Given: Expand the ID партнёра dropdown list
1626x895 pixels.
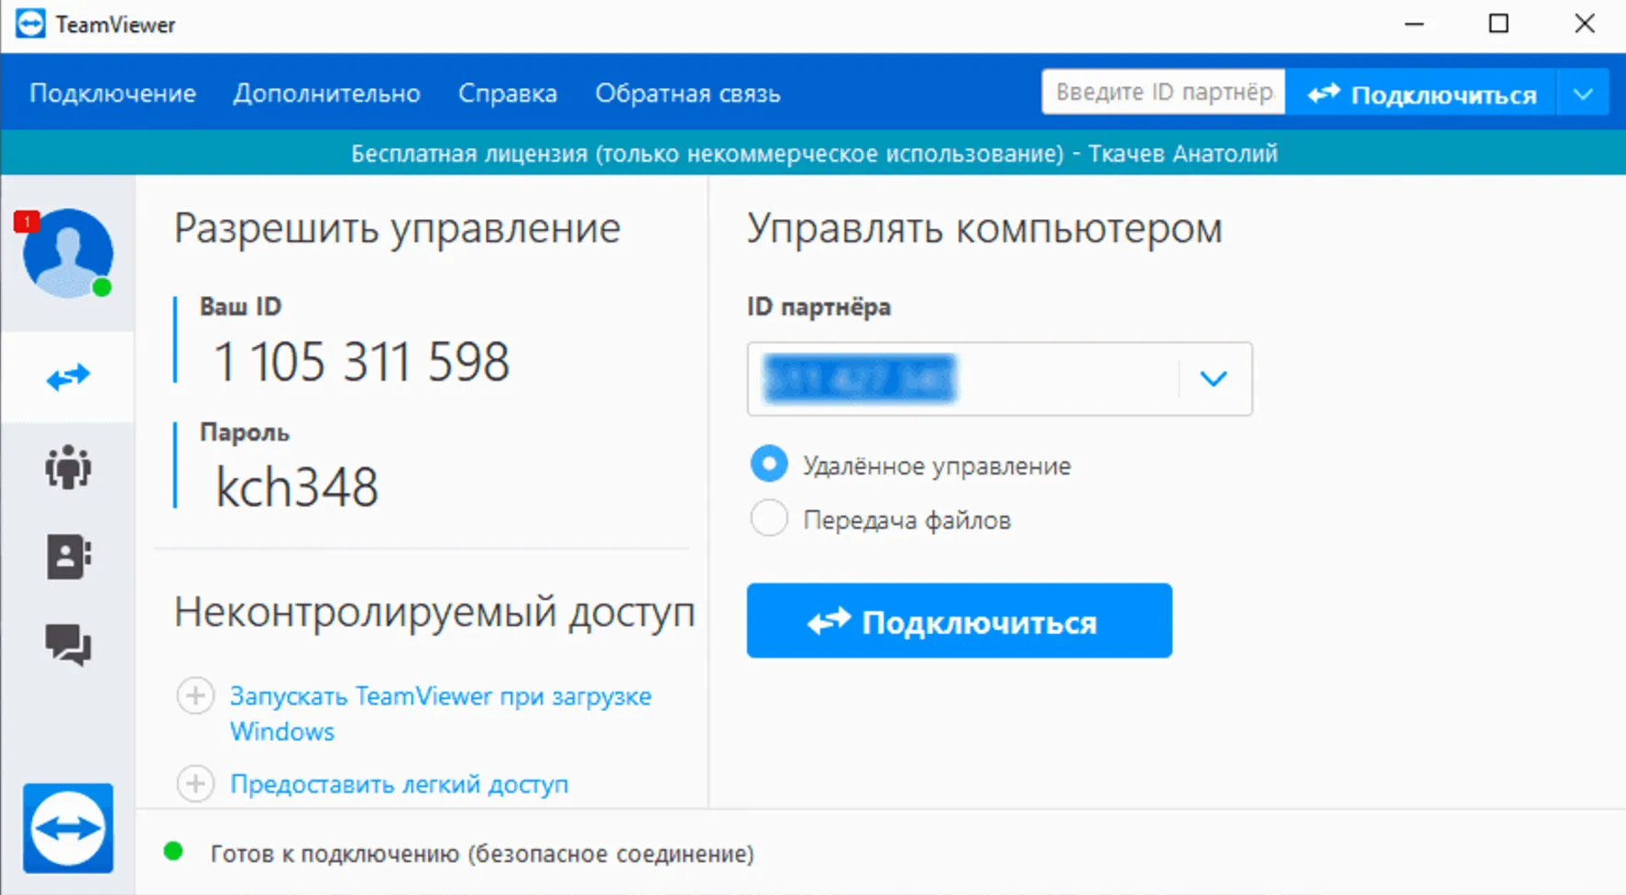Looking at the screenshot, I should [1214, 378].
